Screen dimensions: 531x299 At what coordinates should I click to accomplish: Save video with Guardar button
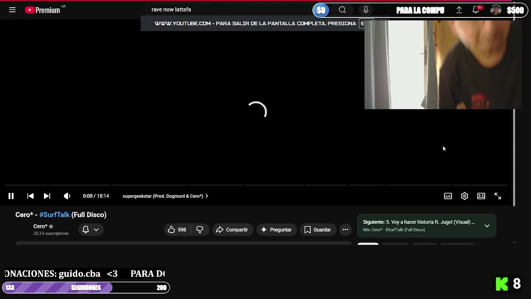(x=317, y=230)
